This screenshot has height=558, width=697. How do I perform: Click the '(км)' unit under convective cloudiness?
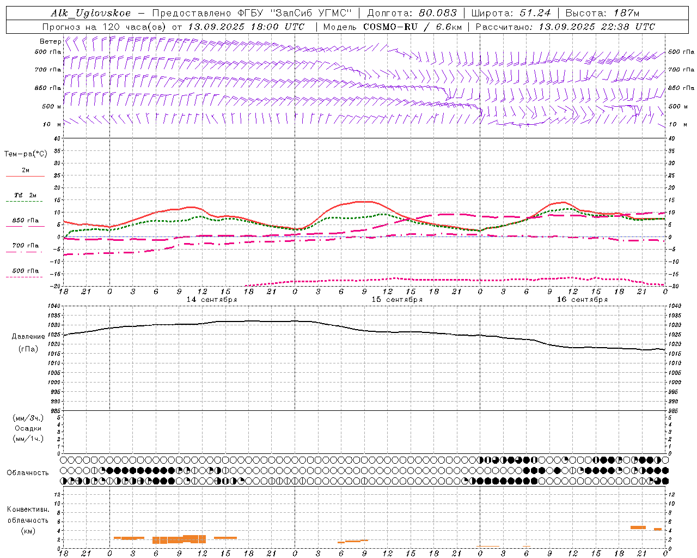pyautogui.click(x=28, y=531)
